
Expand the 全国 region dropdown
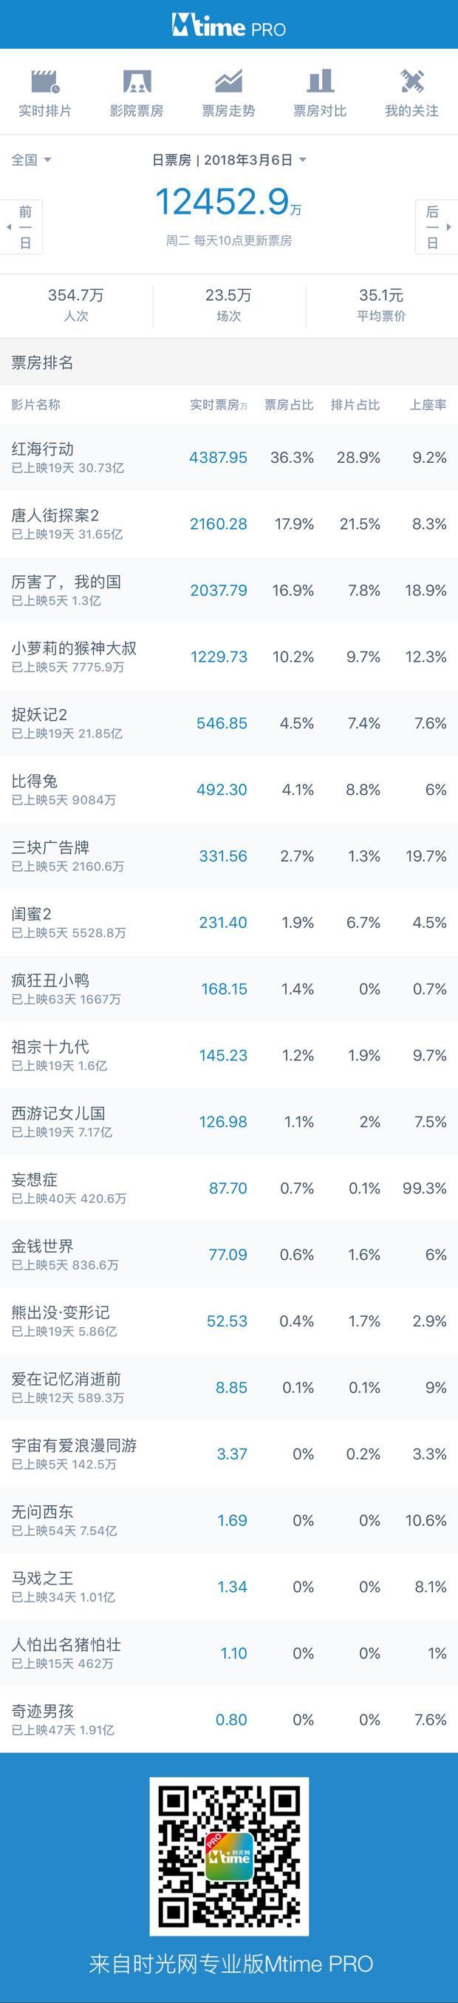coord(31,160)
